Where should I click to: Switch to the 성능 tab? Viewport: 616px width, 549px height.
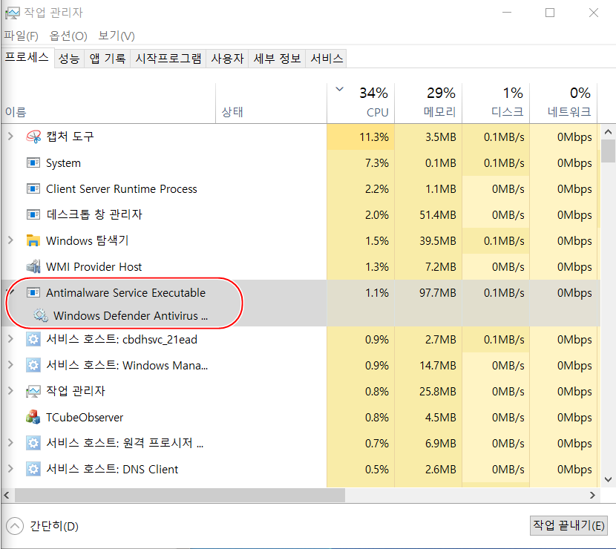(69, 59)
